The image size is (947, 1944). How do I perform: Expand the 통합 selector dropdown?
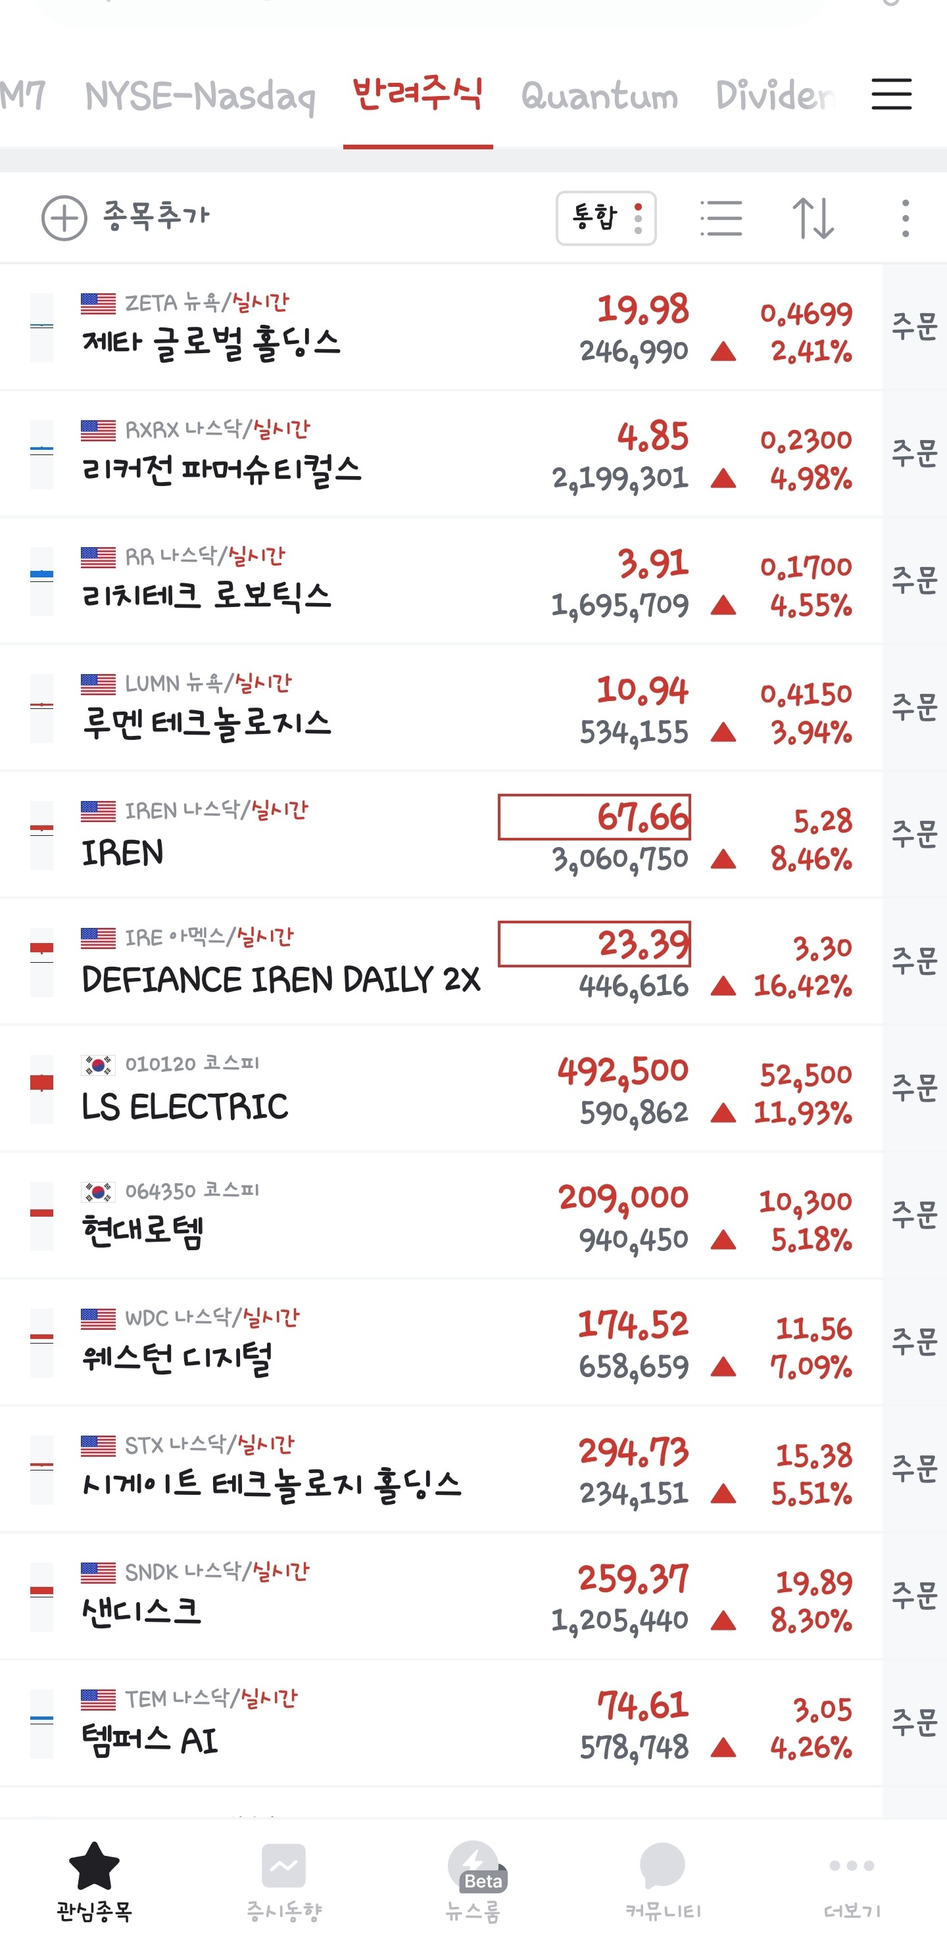pos(606,218)
